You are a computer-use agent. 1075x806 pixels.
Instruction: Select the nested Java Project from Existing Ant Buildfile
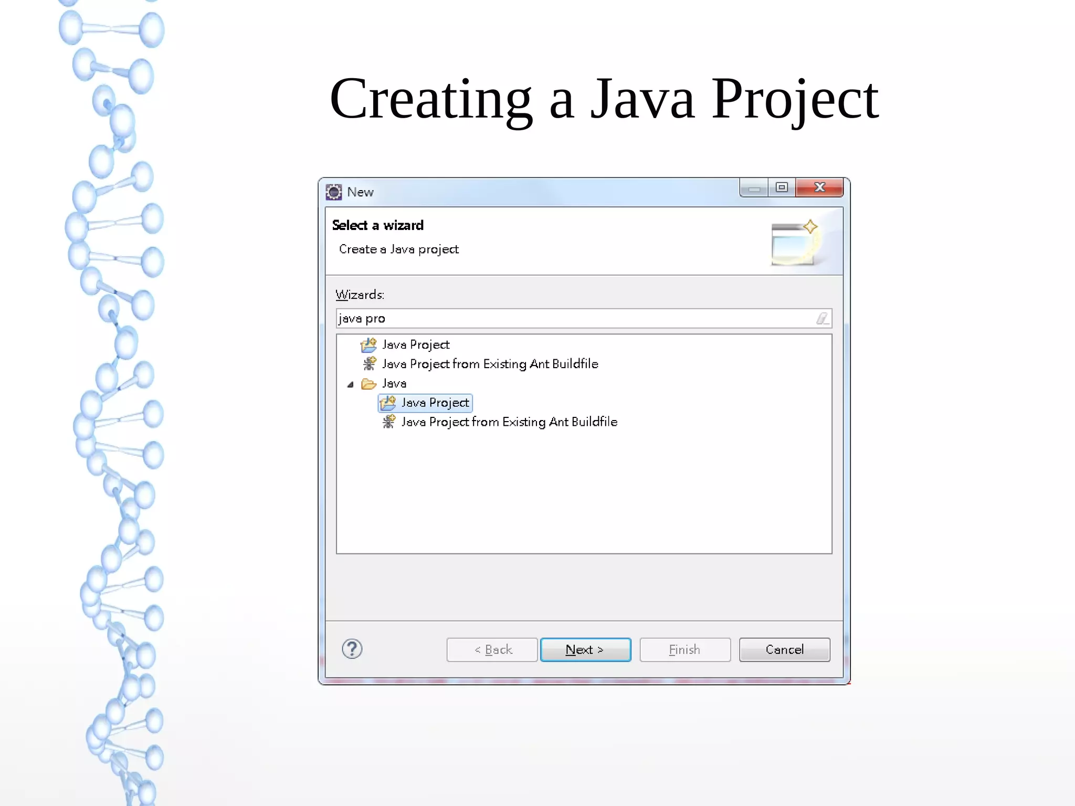tap(509, 422)
